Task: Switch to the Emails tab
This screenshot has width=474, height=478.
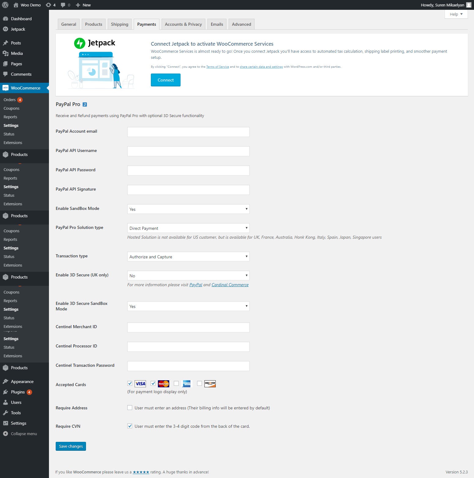Action: [x=217, y=24]
